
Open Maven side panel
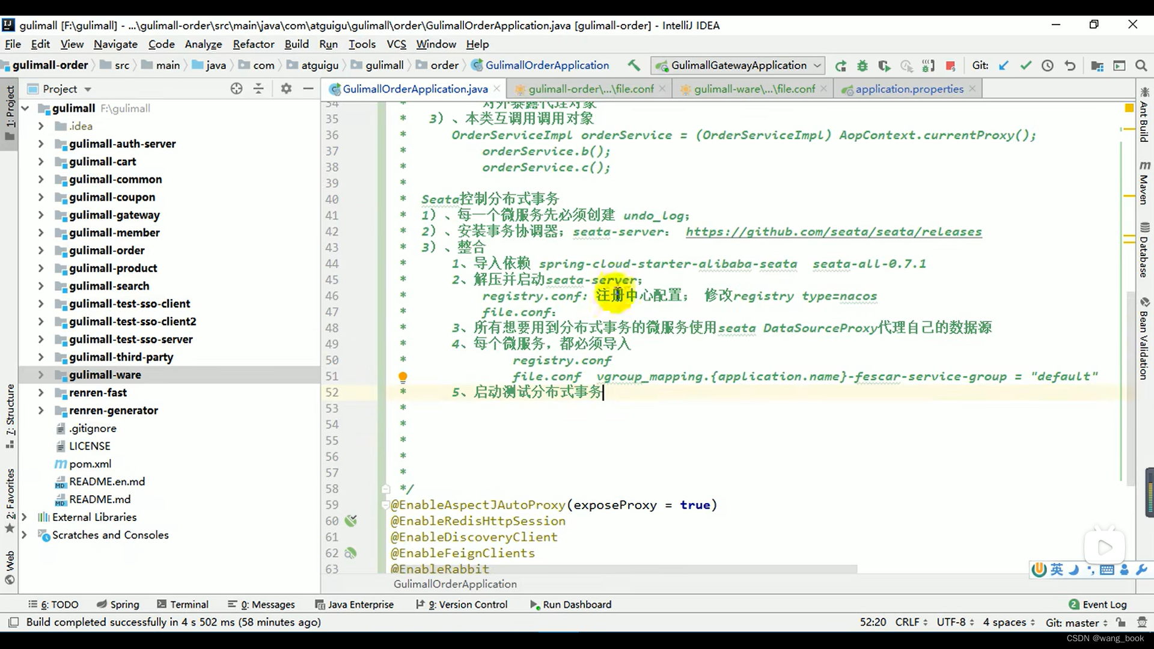pos(1144,183)
